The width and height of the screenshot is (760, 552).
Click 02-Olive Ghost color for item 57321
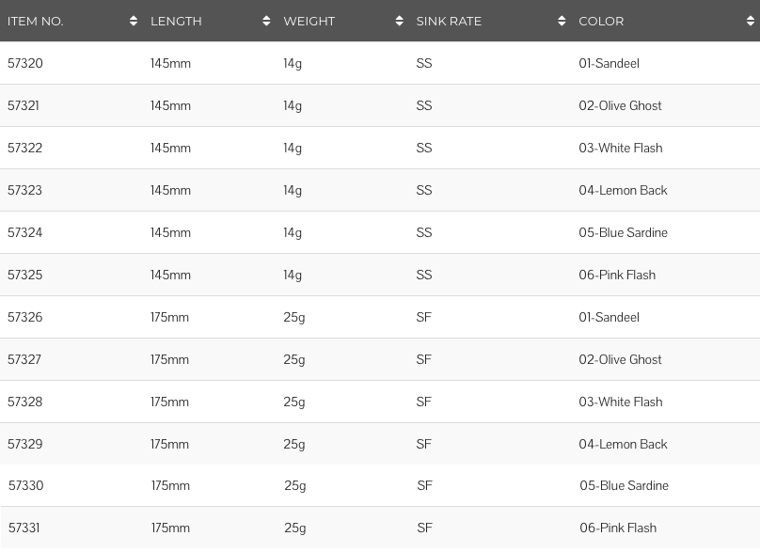(x=620, y=105)
